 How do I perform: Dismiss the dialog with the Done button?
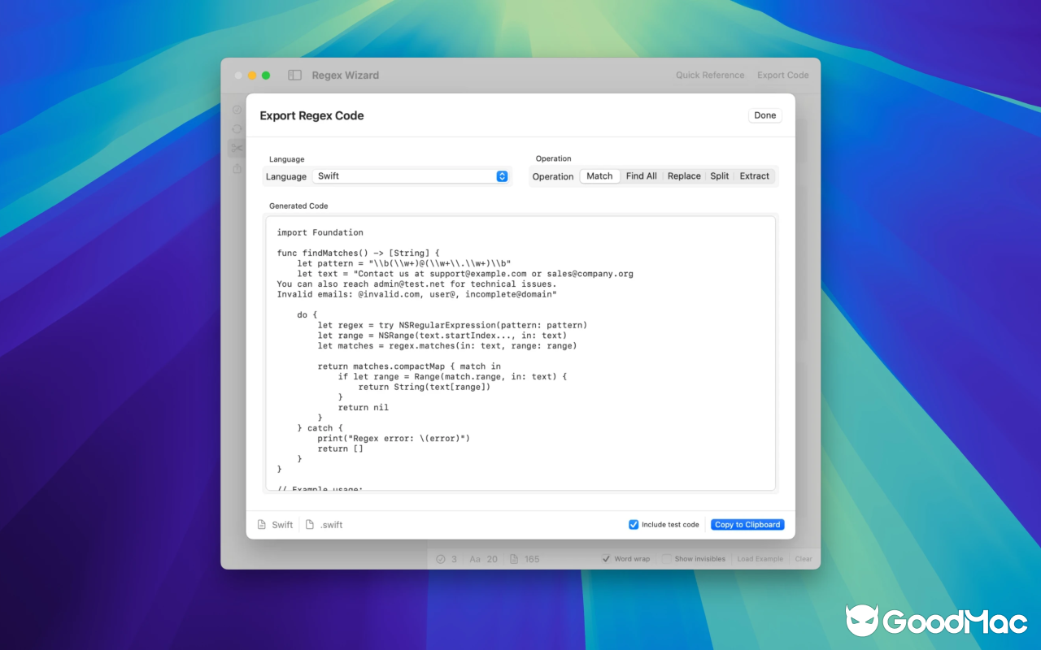pyautogui.click(x=764, y=115)
